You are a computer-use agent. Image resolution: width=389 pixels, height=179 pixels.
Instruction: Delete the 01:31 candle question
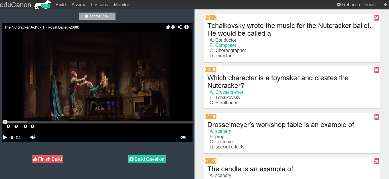tap(376, 161)
